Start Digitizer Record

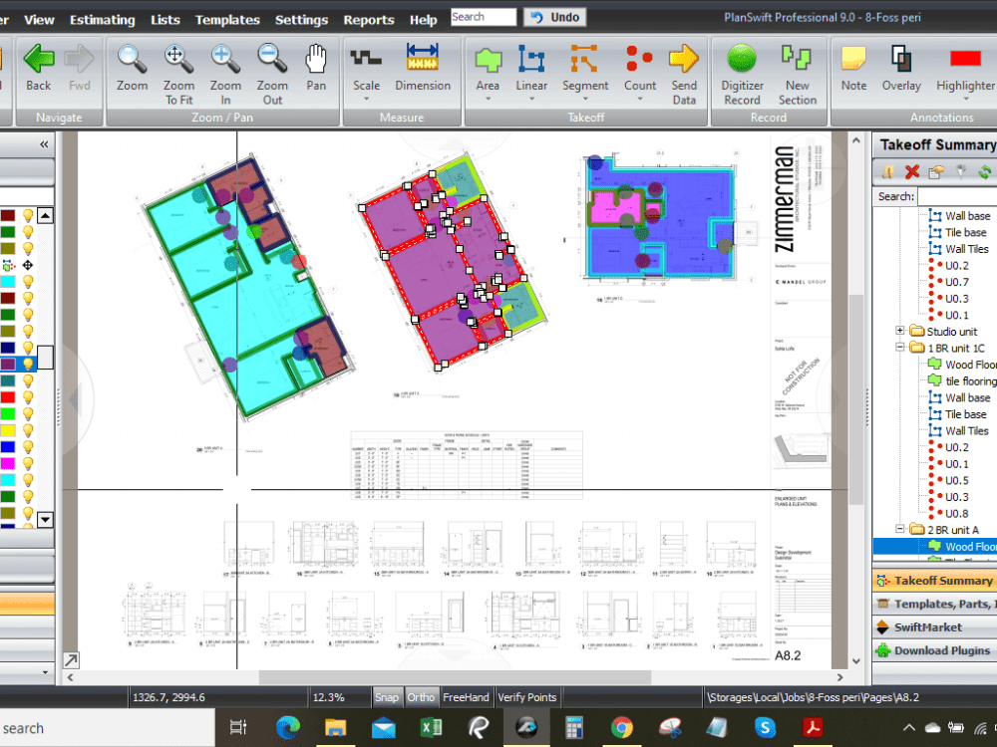tap(742, 75)
